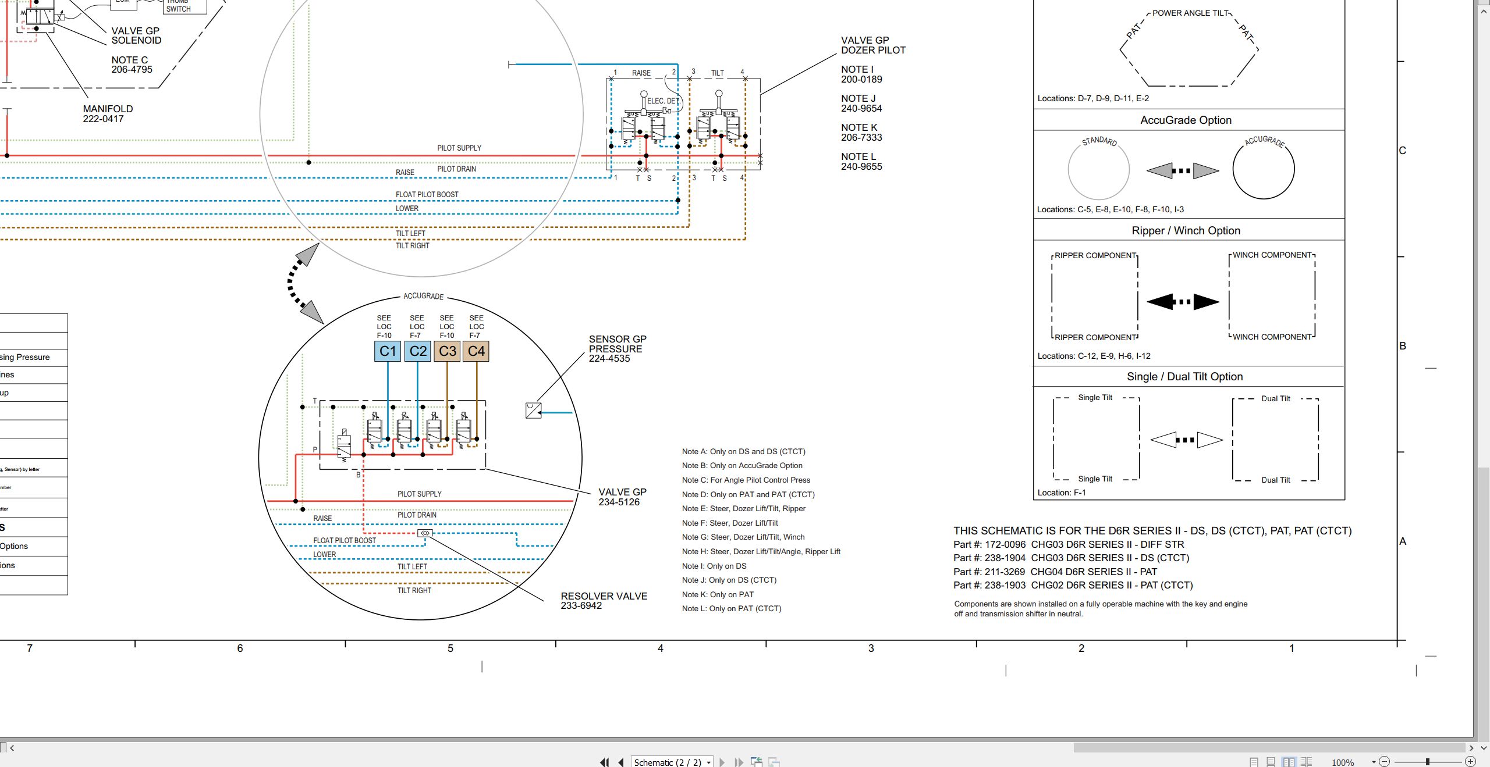Click the C1 connector box
1490x767 pixels.
point(388,351)
